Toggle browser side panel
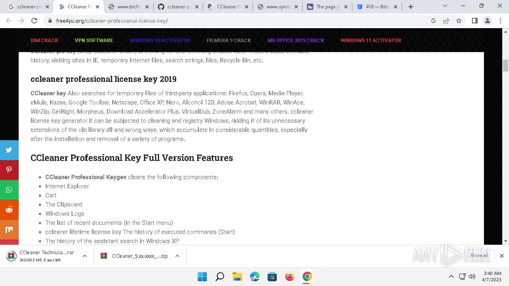 pos(474,21)
